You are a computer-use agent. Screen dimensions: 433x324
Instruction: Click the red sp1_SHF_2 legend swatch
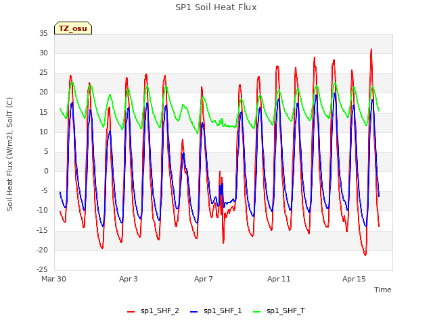131,312
